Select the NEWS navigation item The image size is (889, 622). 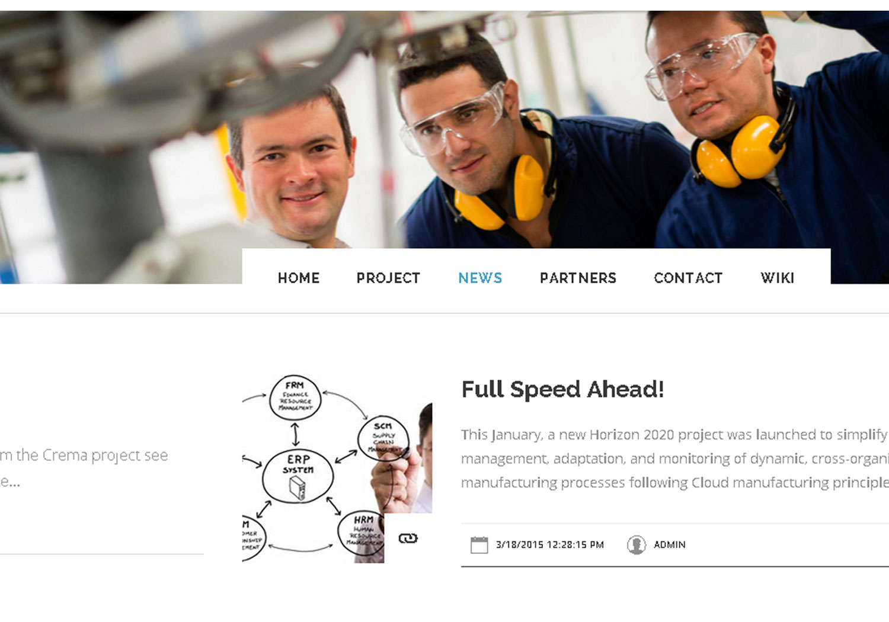480,278
